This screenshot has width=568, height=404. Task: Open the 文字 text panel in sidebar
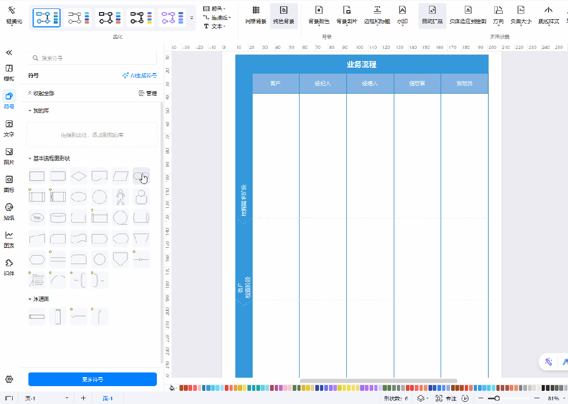[9, 128]
